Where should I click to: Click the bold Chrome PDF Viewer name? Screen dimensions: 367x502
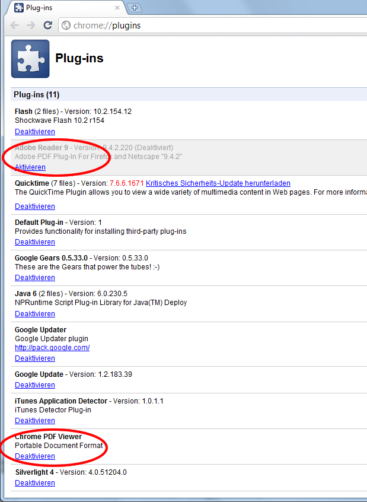(x=48, y=436)
